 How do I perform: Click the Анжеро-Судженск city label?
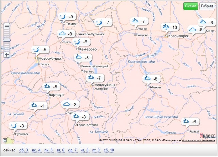[x=92, y=34]
